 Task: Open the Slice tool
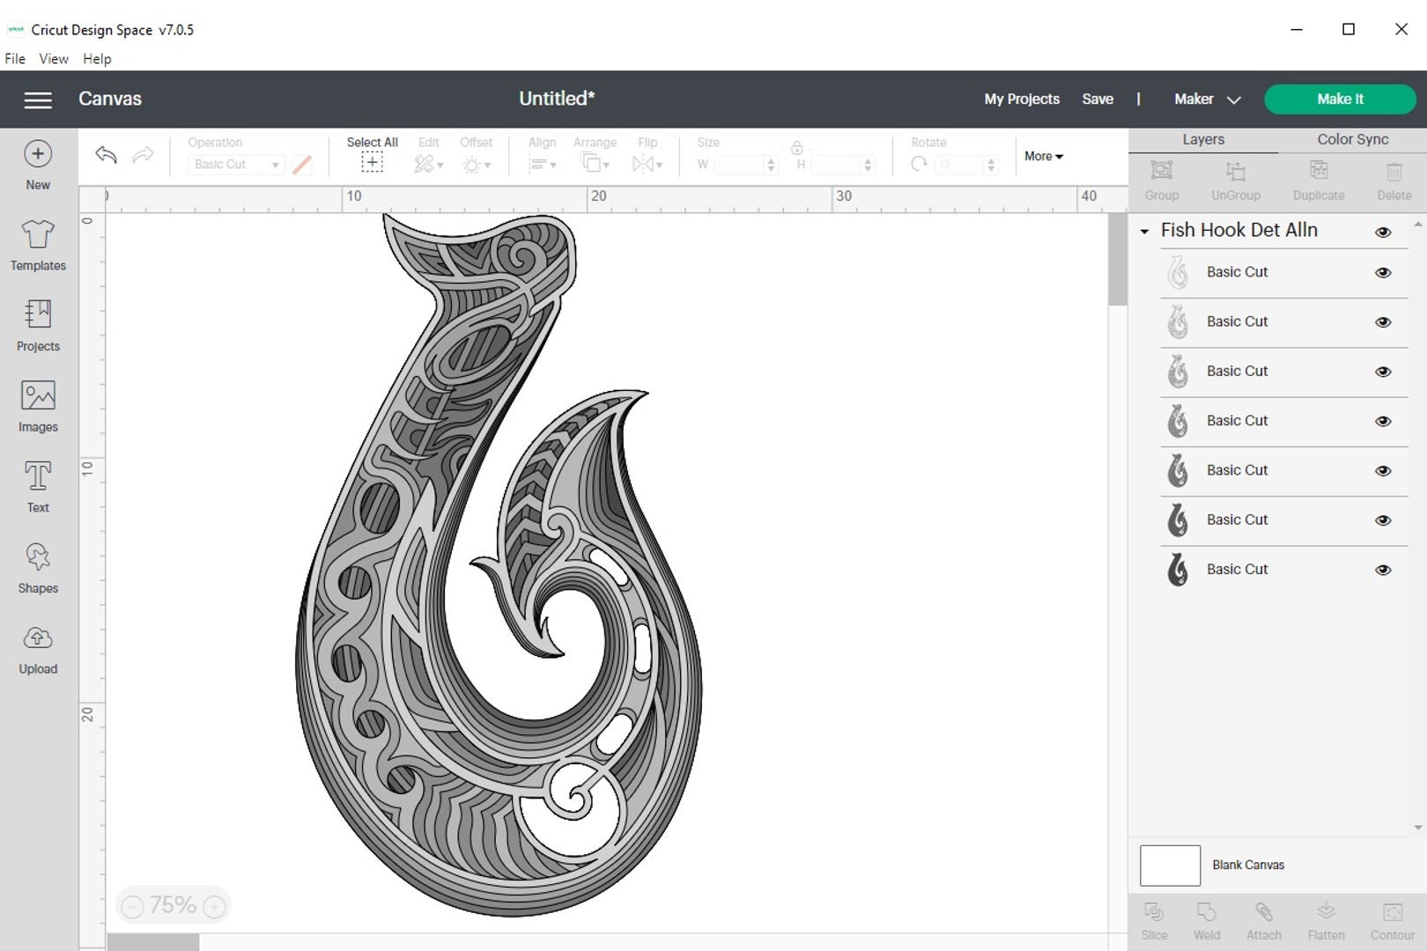click(1154, 920)
